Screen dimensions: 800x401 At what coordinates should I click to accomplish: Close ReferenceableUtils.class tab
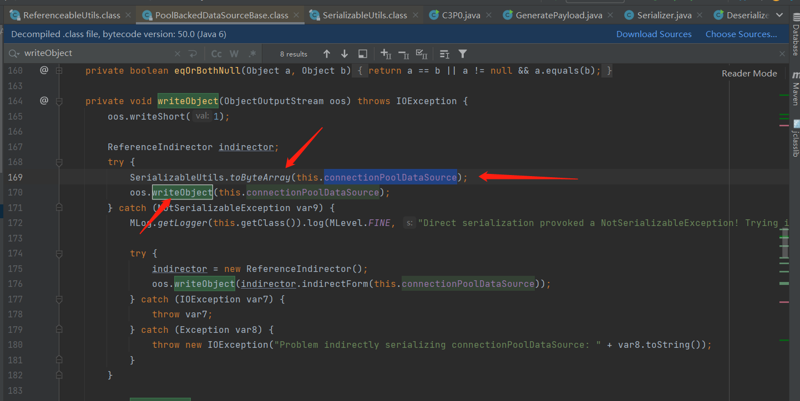[128, 15]
